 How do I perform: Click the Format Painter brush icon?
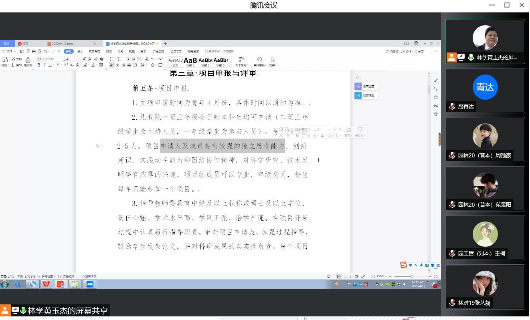coord(28,59)
